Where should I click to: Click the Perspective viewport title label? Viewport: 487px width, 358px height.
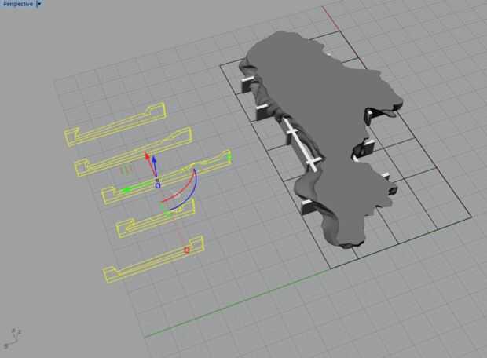pyautogui.click(x=18, y=4)
